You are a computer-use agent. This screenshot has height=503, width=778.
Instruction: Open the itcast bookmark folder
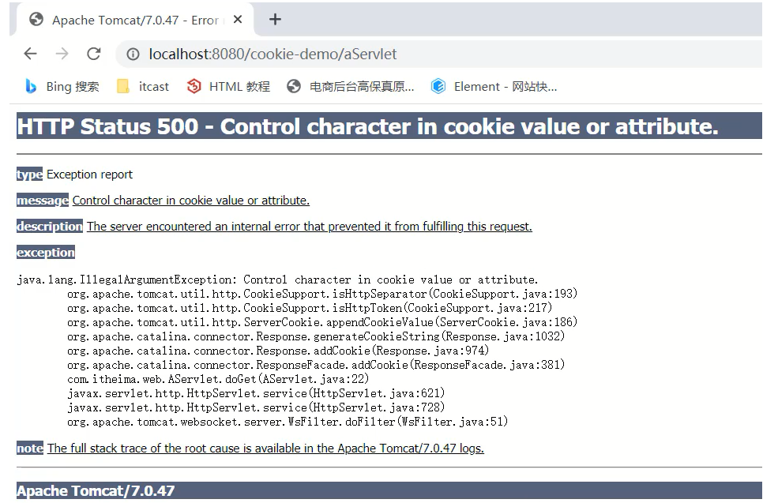[143, 86]
